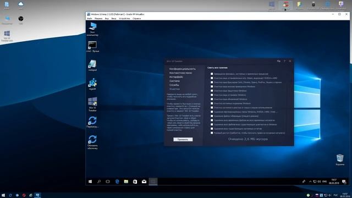Open Microsoft Store from VM taskbar
The width and height of the screenshot is (352, 198).
[x=135, y=182]
